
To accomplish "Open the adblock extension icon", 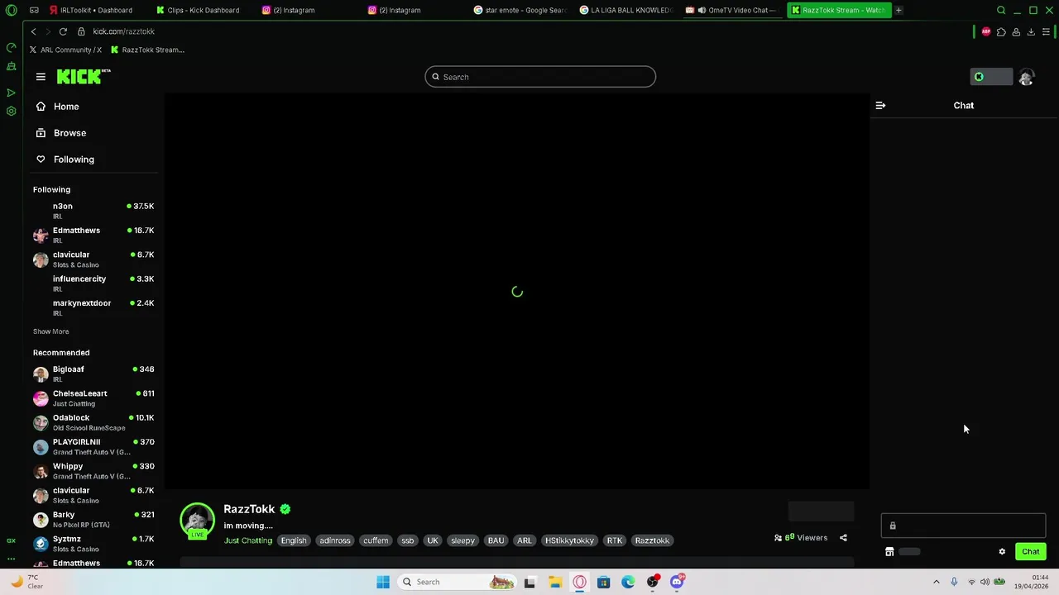I will click(985, 31).
